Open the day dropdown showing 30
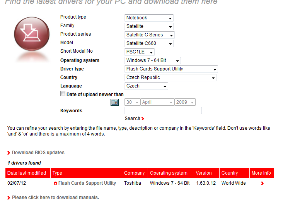The width and height of the screenshot is (283, 206). tap(132, 102)
